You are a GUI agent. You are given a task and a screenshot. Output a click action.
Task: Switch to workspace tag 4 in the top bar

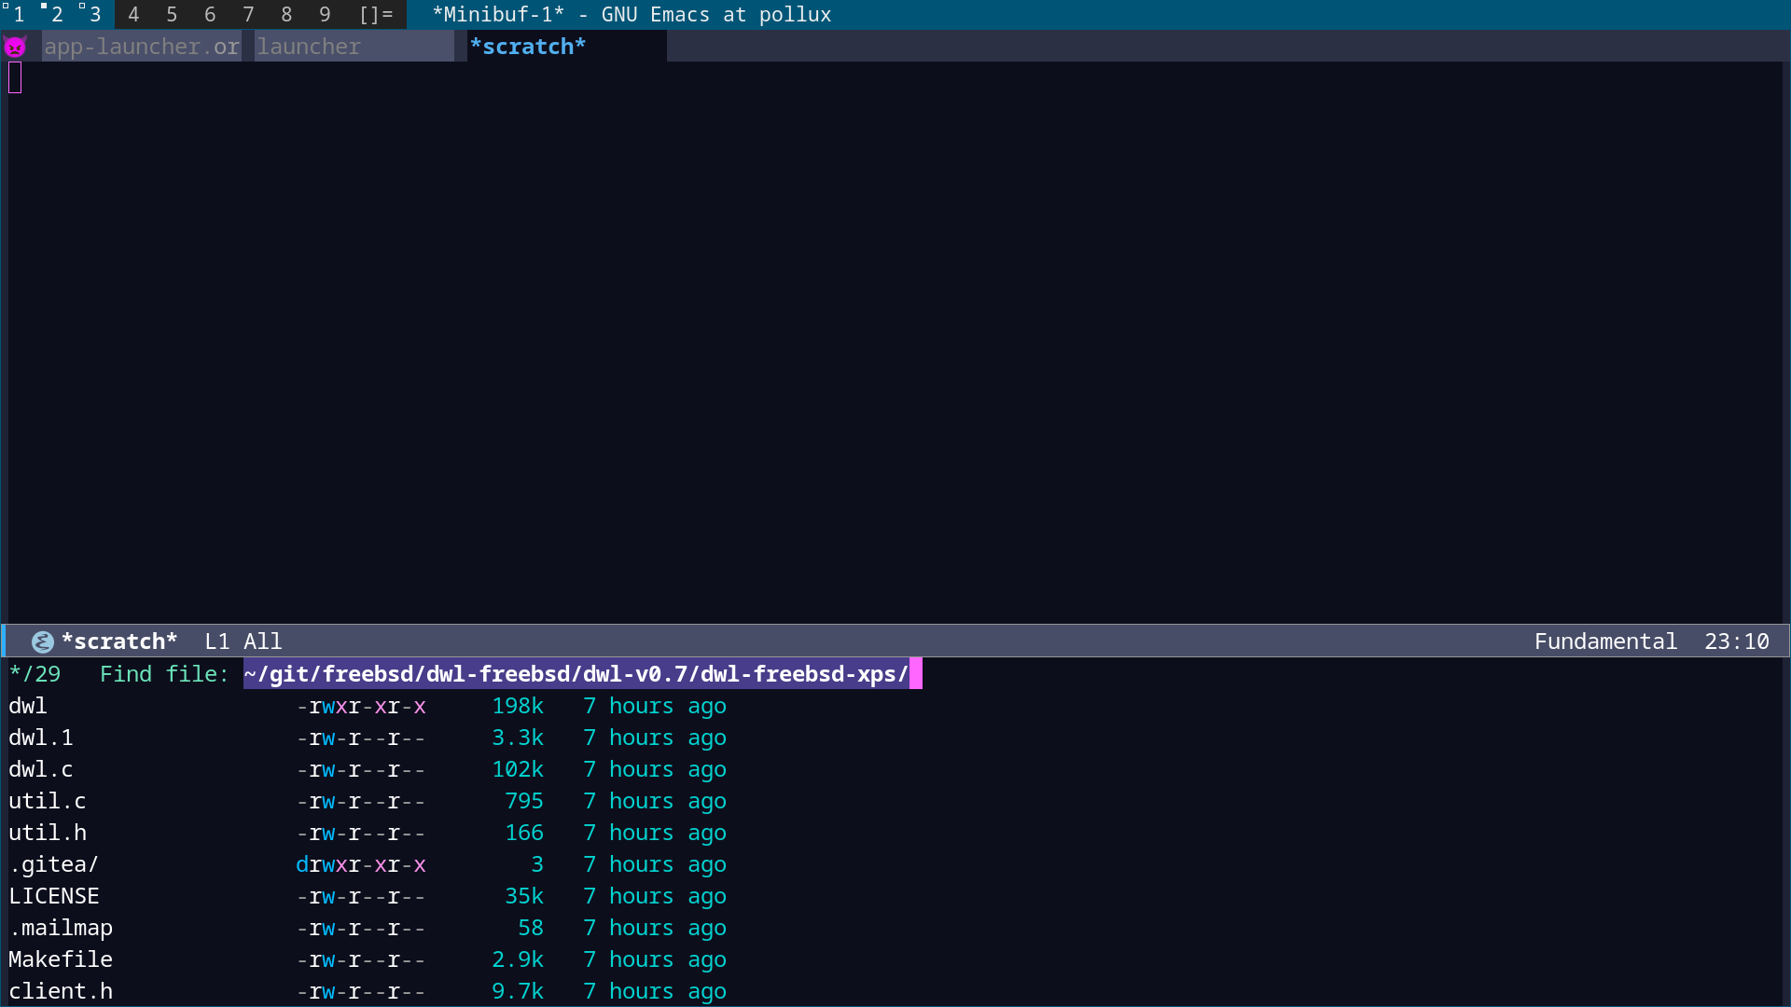pyautogui.click(x=134, y=14)
